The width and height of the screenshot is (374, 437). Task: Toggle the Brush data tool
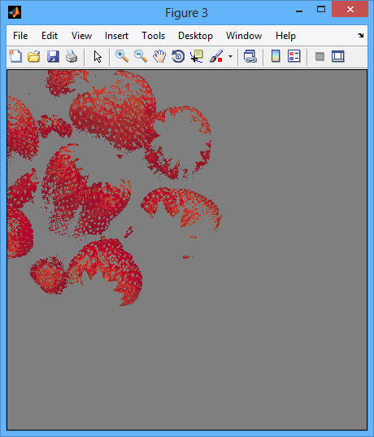tap(216, 56)
